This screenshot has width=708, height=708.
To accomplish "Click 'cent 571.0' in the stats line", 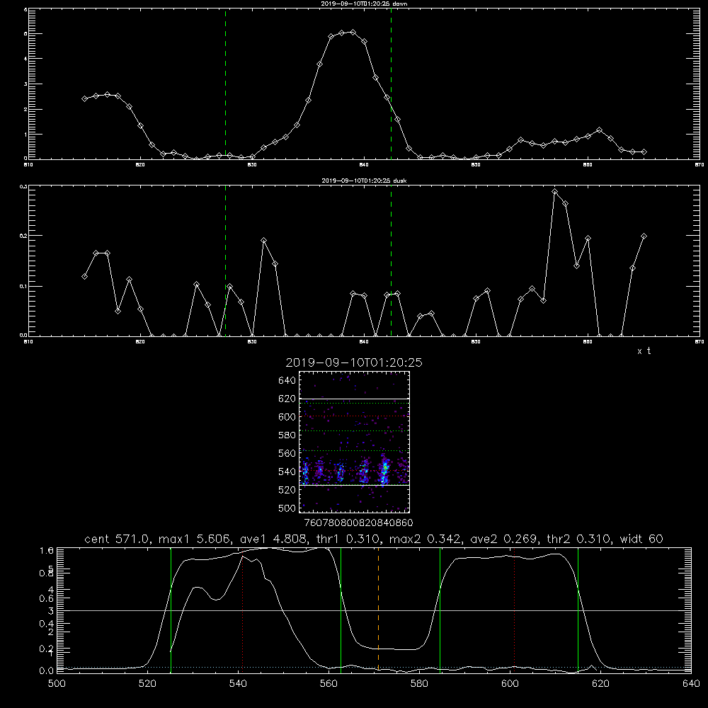I will (119, 539).
